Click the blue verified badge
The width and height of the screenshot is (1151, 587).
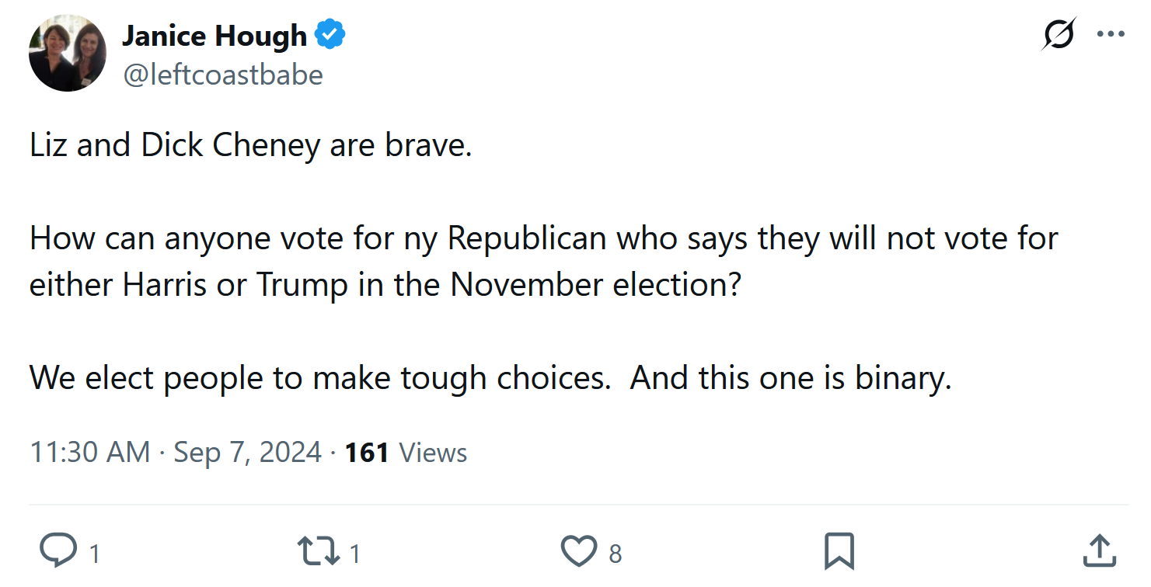point(330,36)
